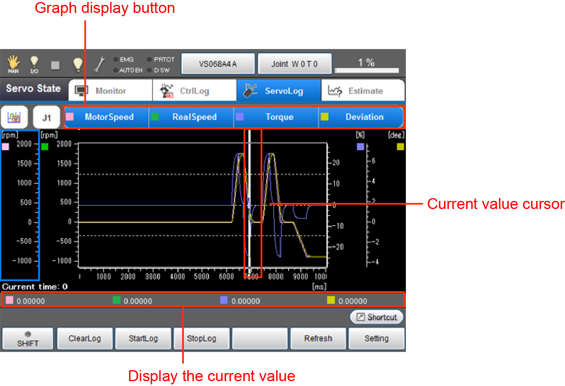Toggle the Torque graph display
Image resolution: width=565 pixels, height=386 pixels.
(276, 117)
